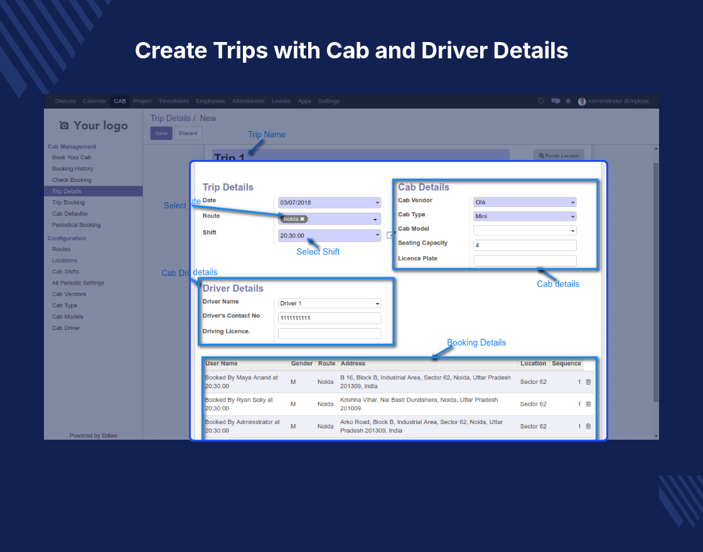Open the Trip Details breadcrumb link
703x552 pixels.
(x=170, y=119)
